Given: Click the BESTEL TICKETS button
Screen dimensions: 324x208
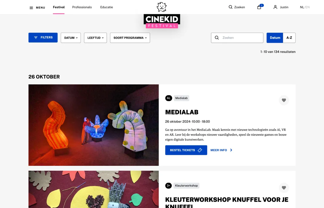Looking at the screenshot, I should click(x=186, y=150).
